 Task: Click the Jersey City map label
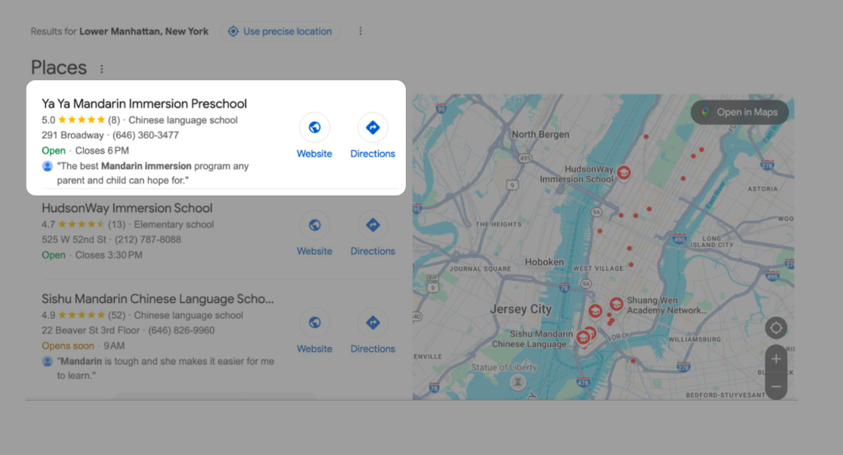click(521, 309)
